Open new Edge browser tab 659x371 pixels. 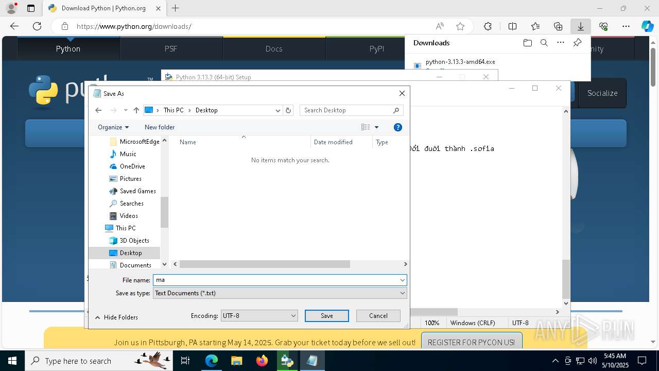pyautogui.click(x=176, y=8)
